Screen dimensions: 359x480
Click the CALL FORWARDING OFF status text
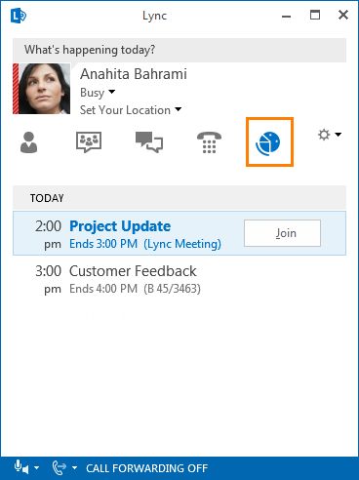[x=146, y=468]
